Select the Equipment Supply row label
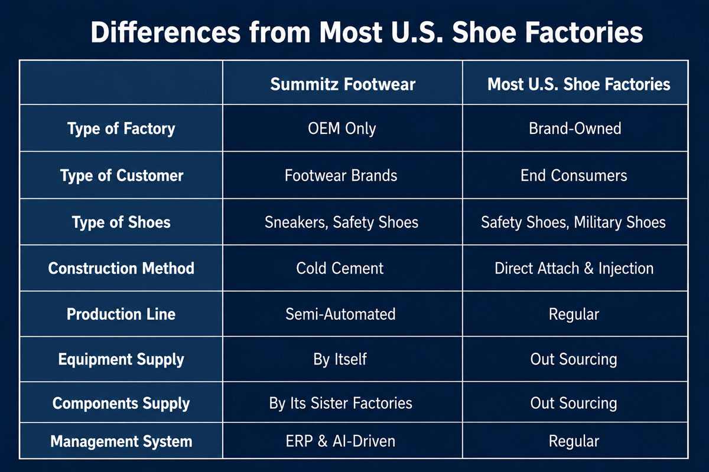The image size is (709, 472). click(x=121, y=359)
